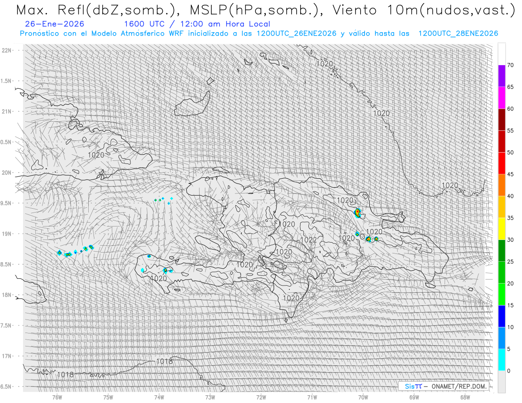522x403 pixels.
Task: Click the date "26-Ene-2026"
Action: (55, 24)
